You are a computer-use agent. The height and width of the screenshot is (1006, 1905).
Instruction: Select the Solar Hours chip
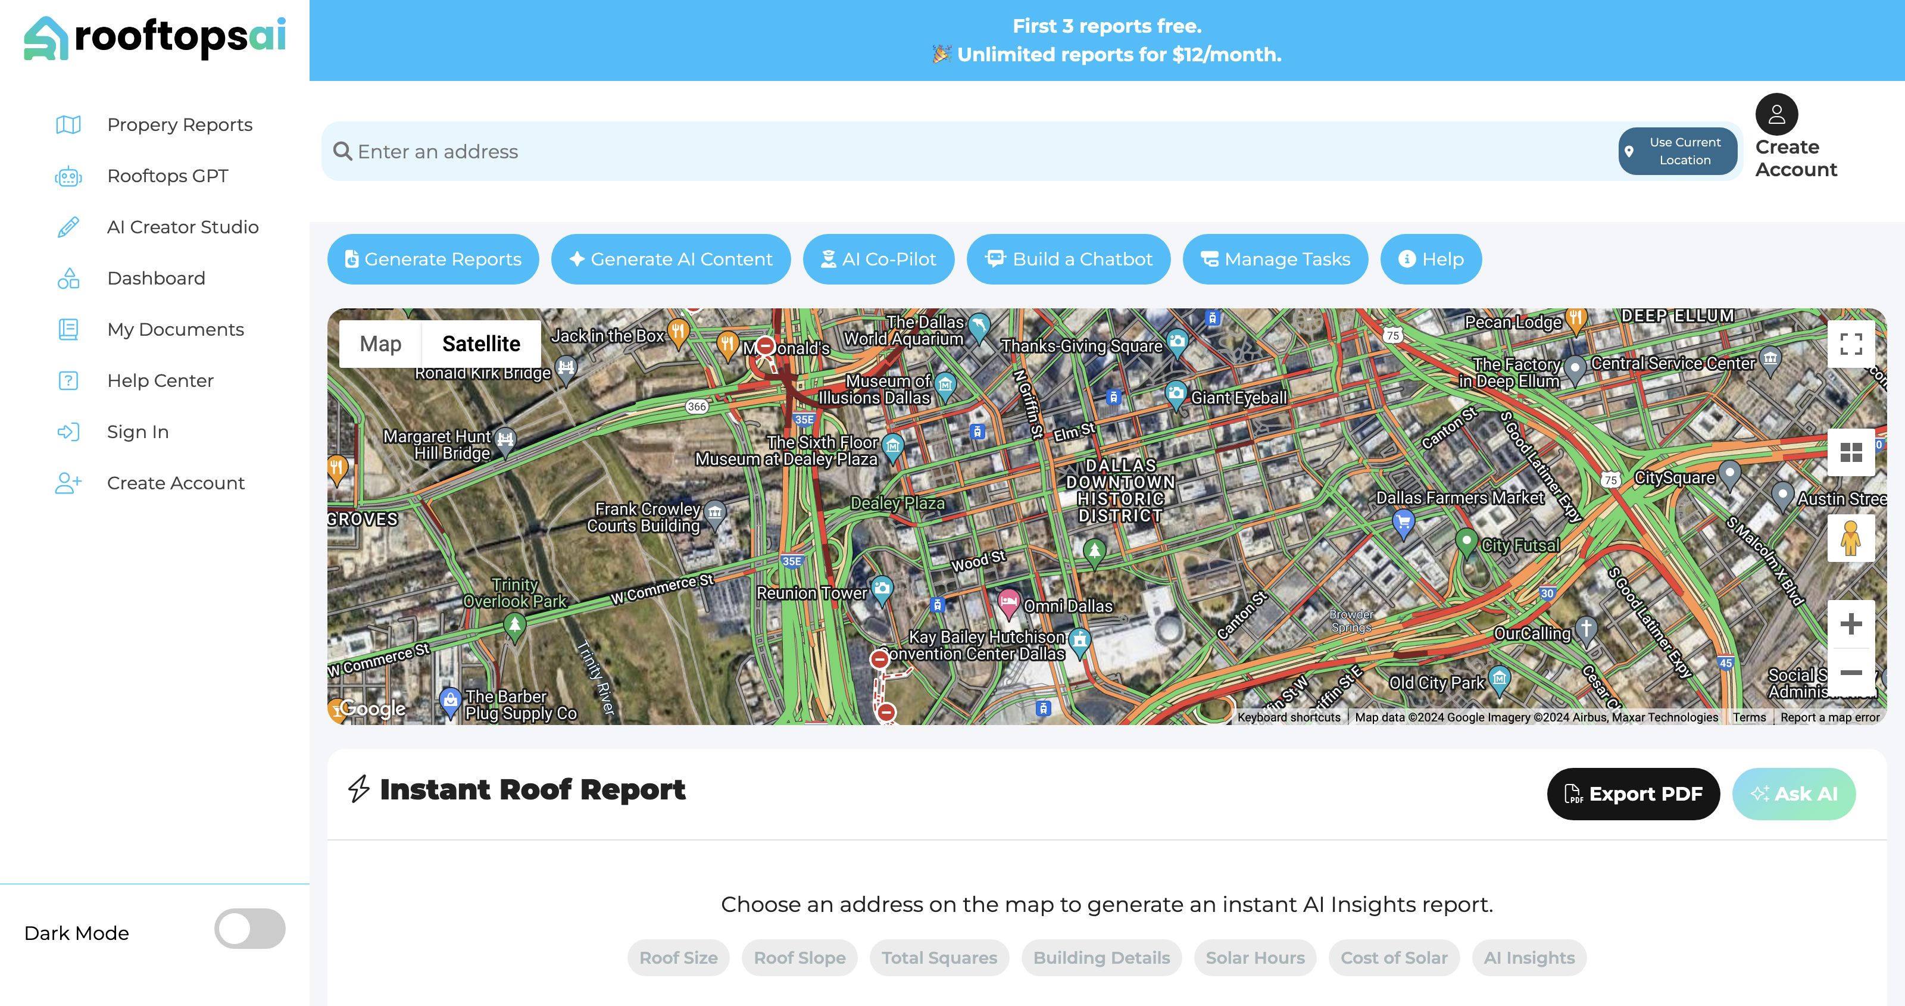1255,958
